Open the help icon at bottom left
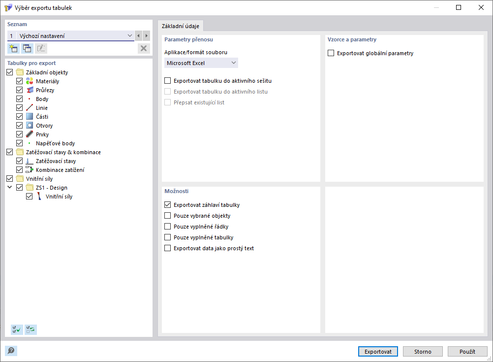This screenshot has width=493, height=362. coord(11,351)
